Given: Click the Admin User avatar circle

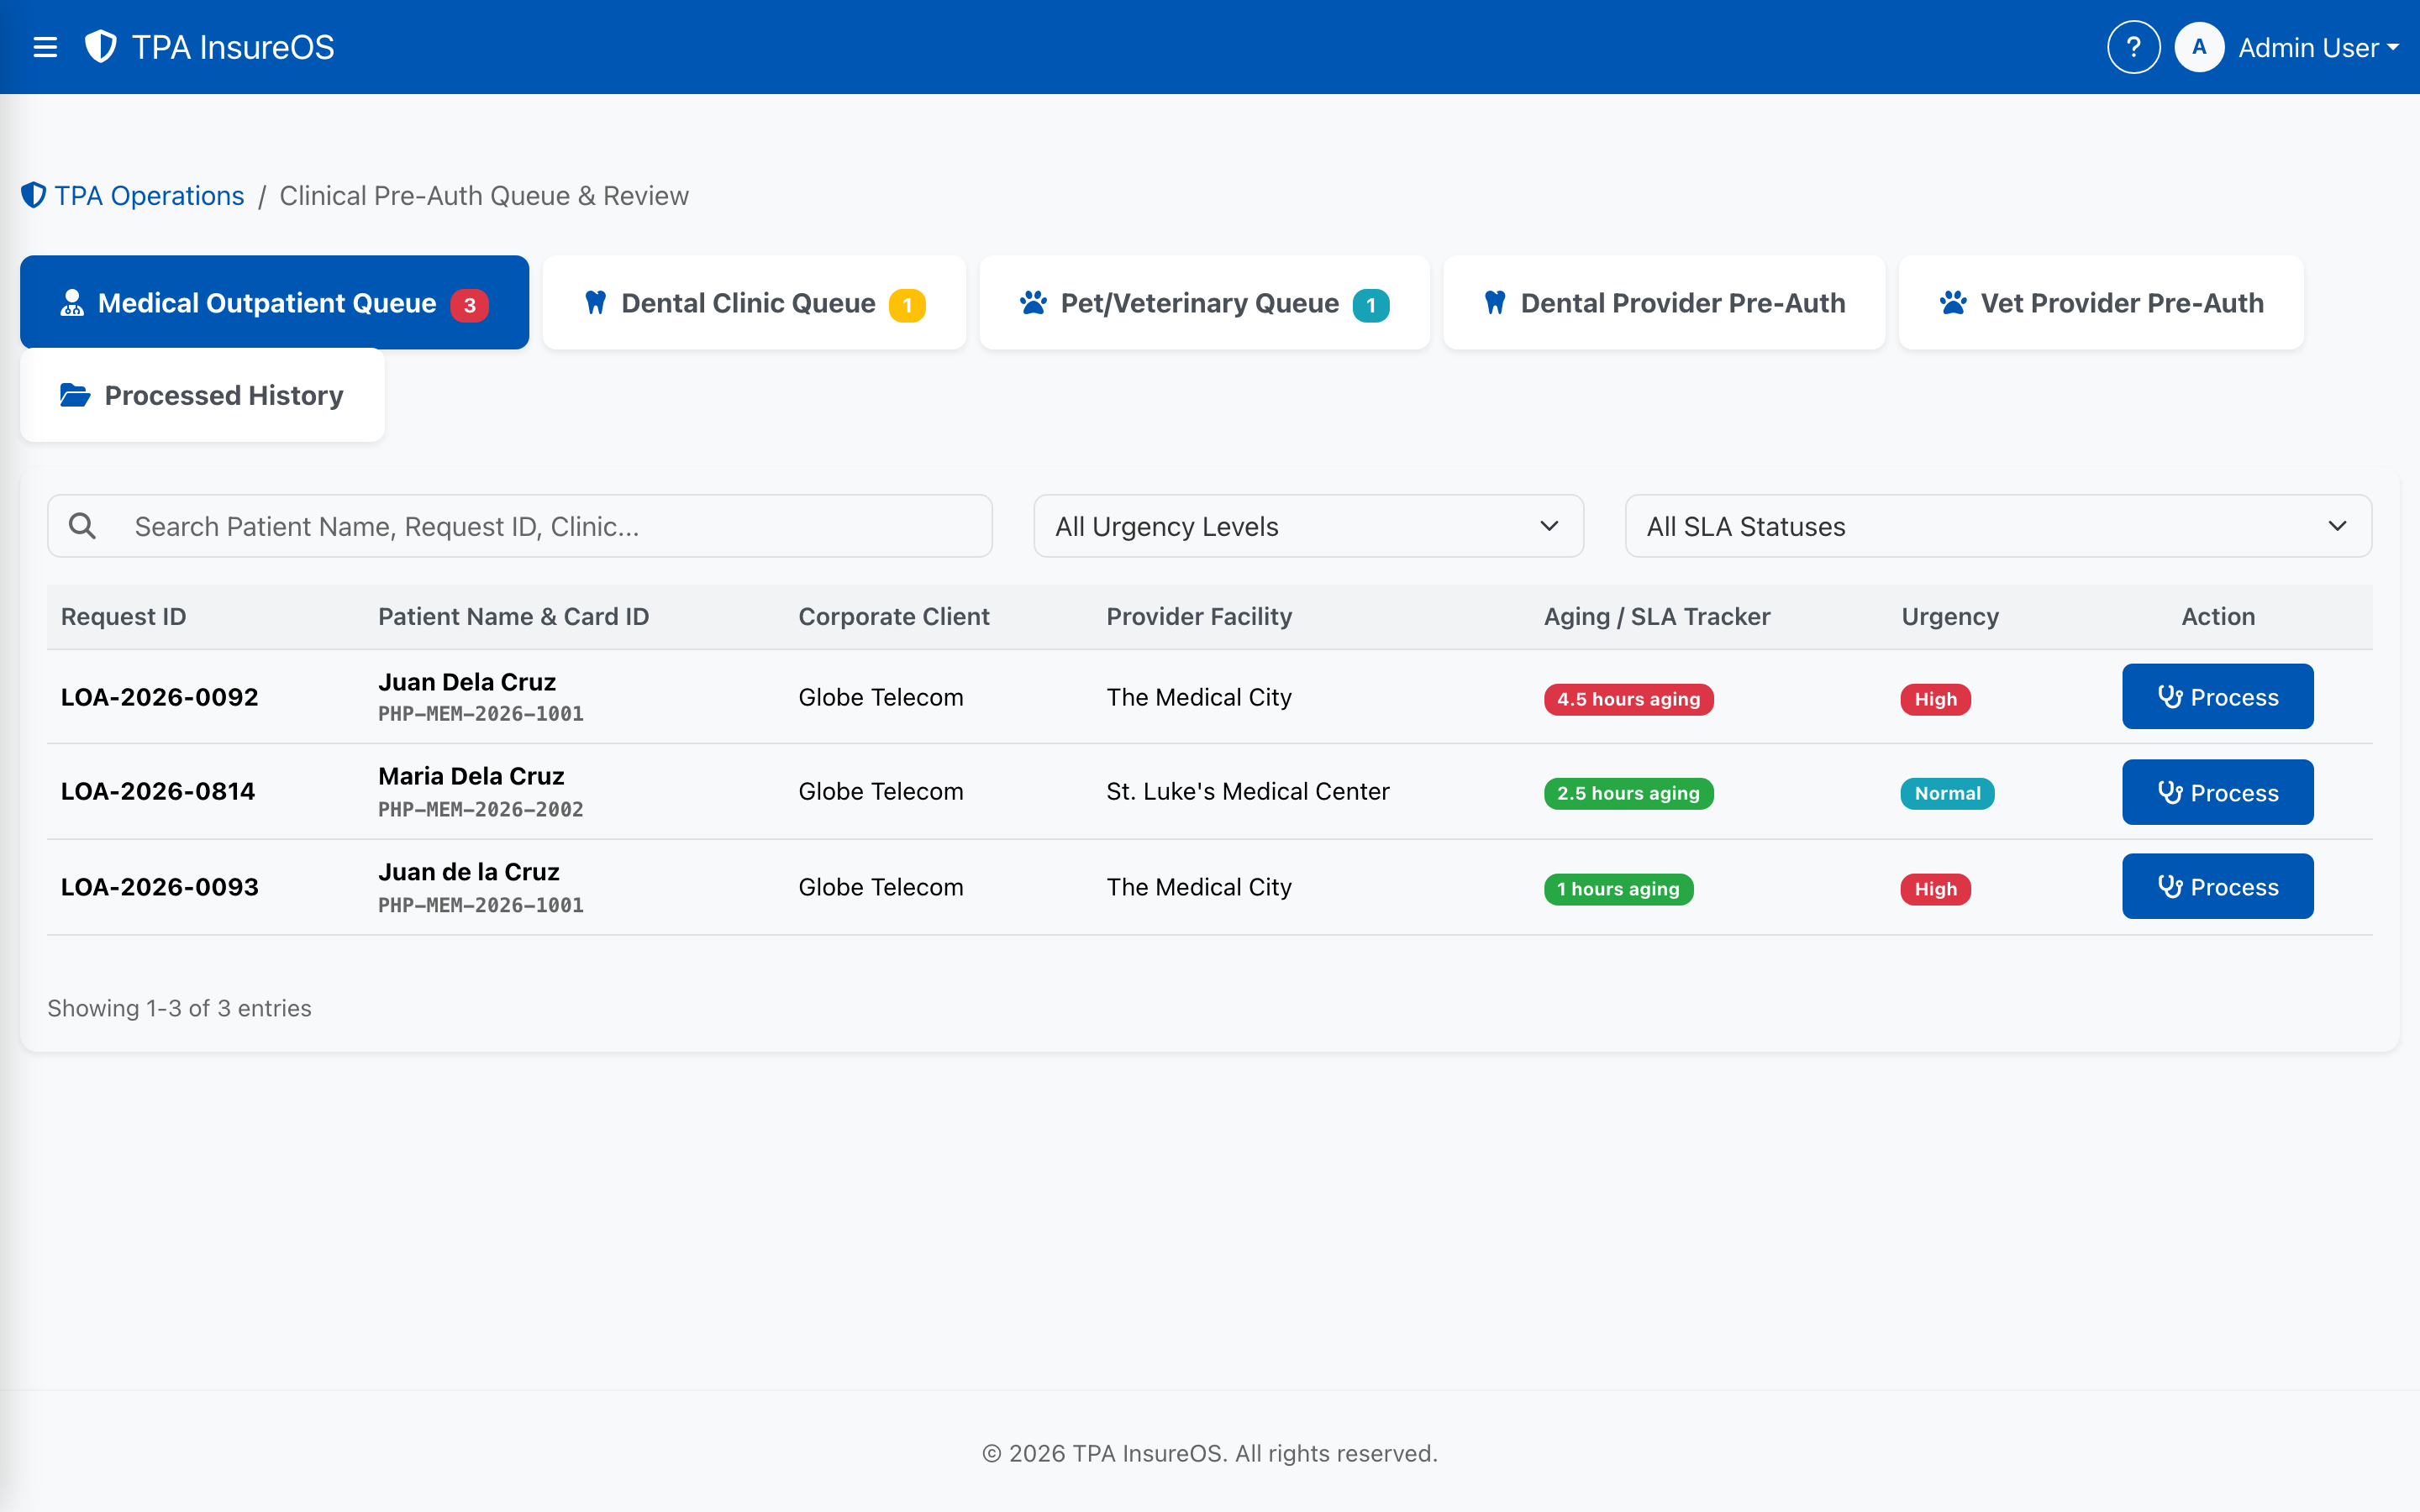Looking at the screenshot, I should (2198, 47).
